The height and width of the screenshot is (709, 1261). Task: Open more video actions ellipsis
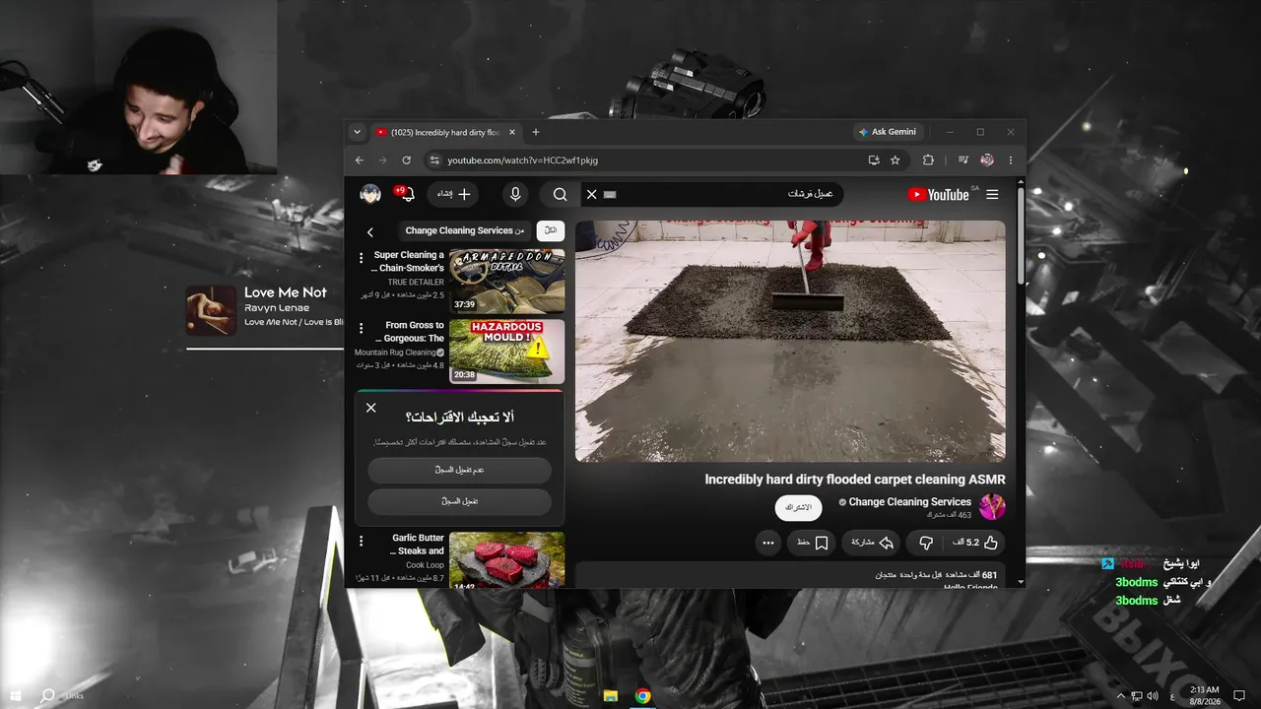pos(767,543)
